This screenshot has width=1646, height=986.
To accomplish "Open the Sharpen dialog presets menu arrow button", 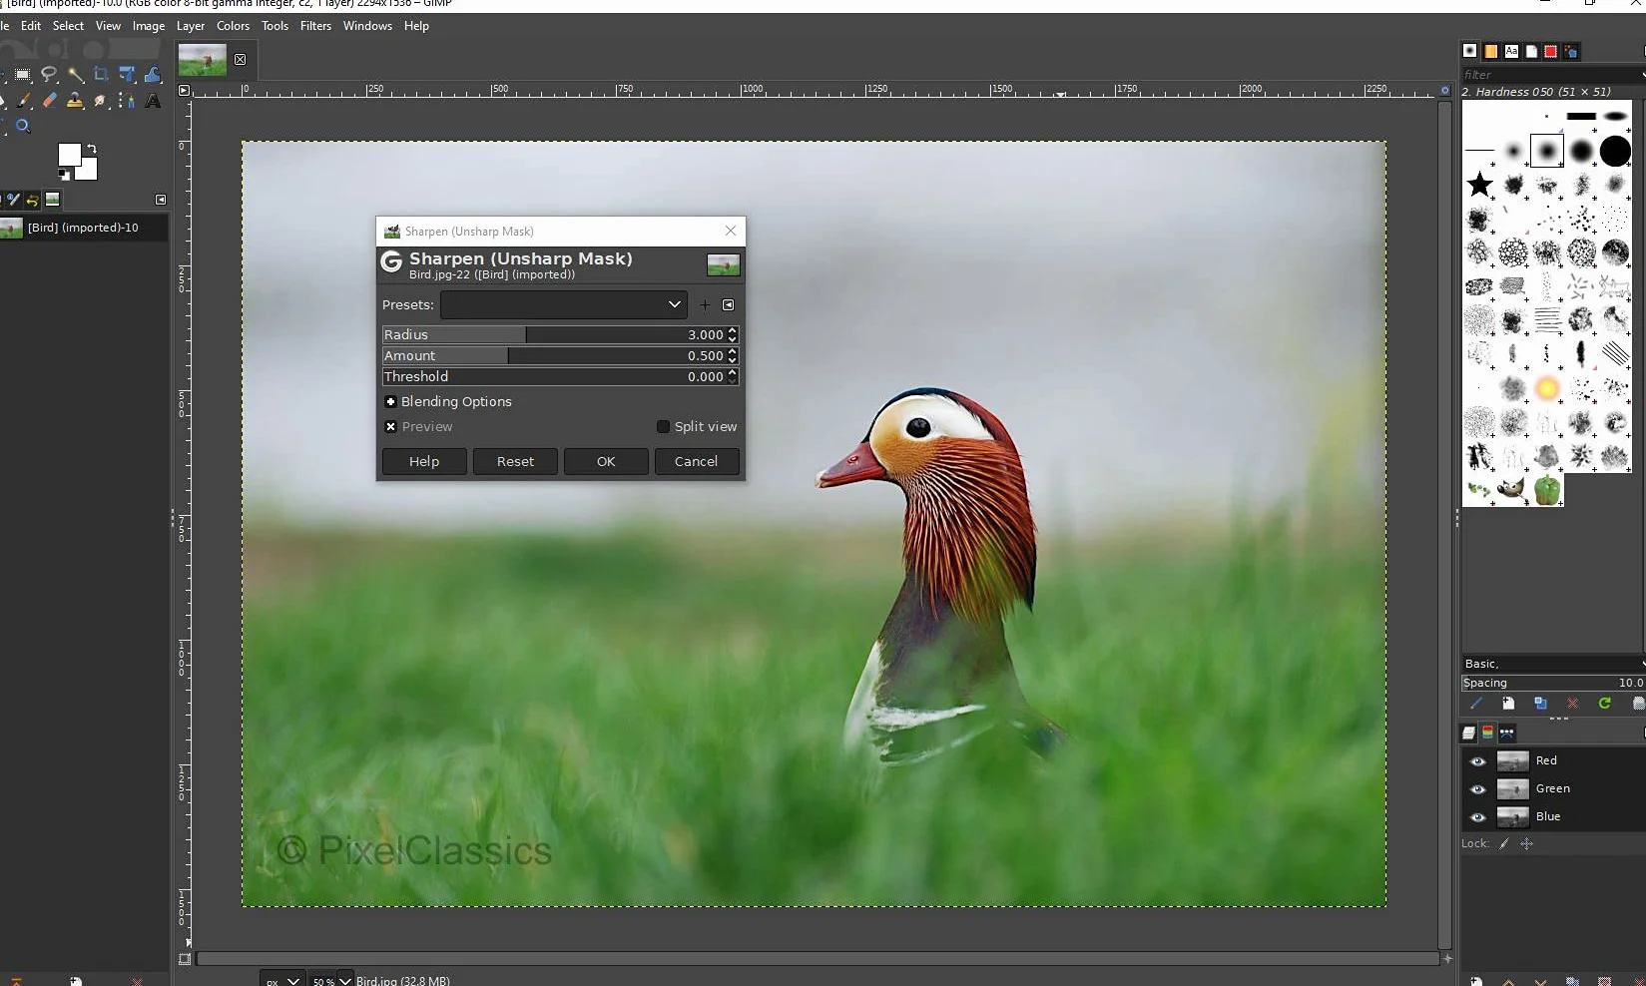I will (x=729, y=304).
